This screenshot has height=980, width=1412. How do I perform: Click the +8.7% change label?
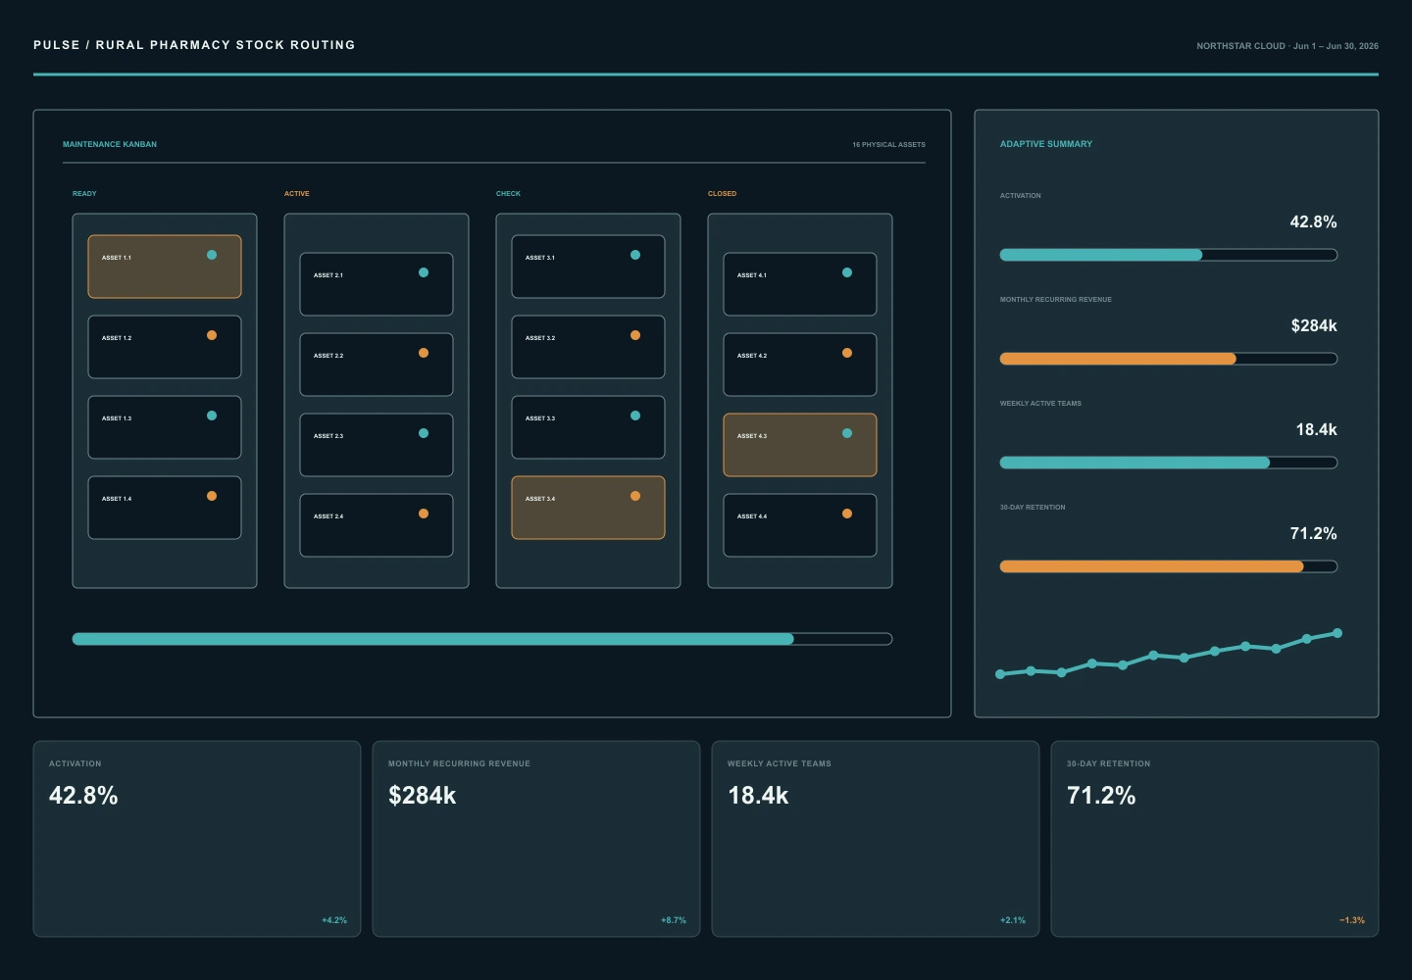[674, 920]
